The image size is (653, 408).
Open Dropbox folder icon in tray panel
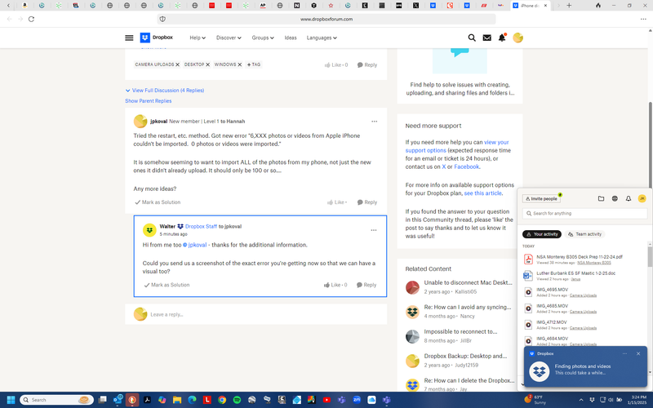(601, 198)
